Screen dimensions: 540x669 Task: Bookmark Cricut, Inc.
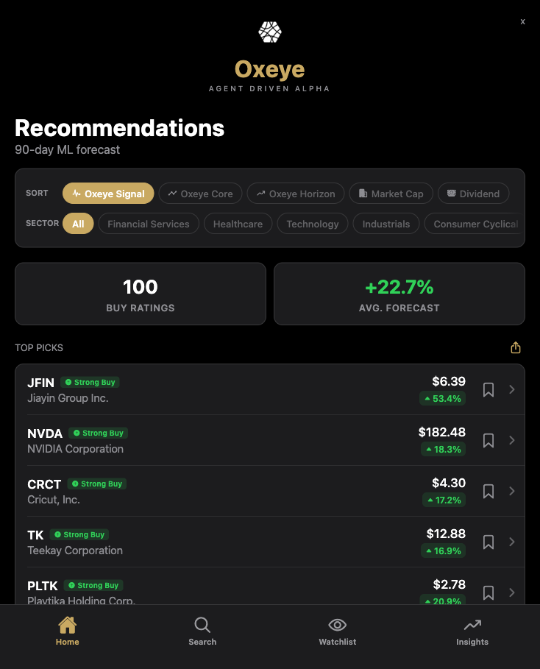pos(488,491)
